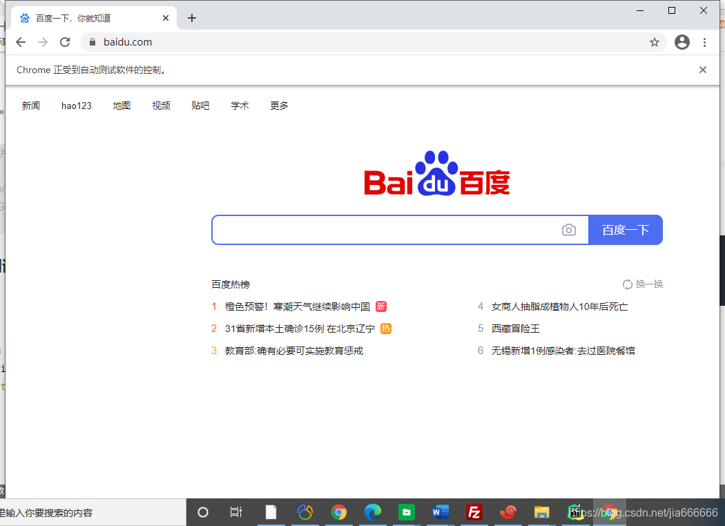Viewport: 725px width, 526px height.
Task: Open the 地图 link
Action: coord(122,106)
